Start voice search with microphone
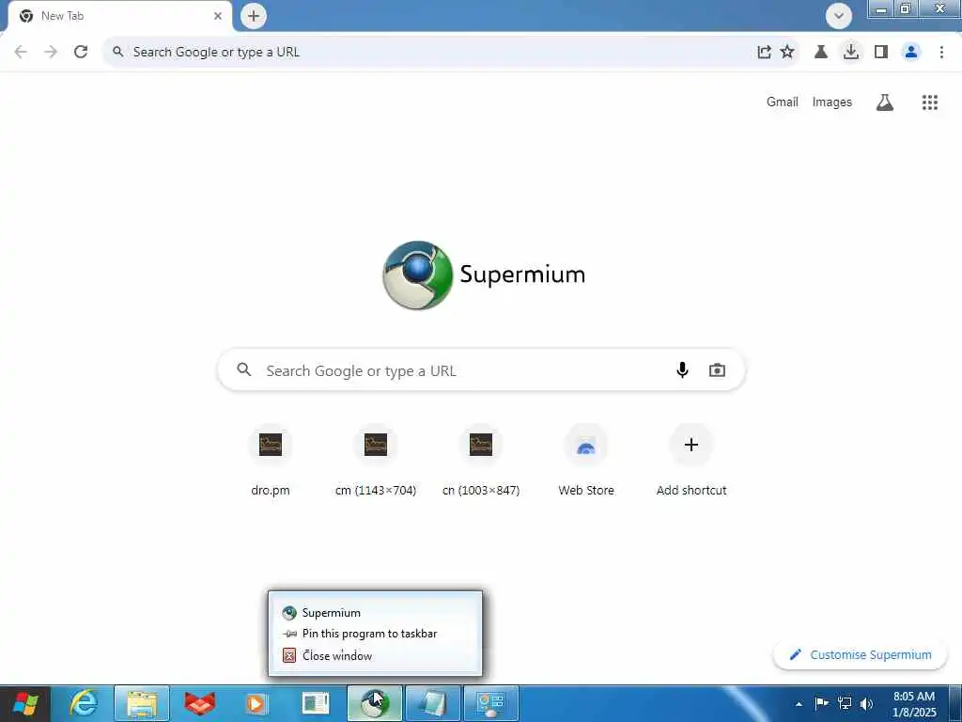This screenshot has width=962, height=722. (x=682, y=370)
